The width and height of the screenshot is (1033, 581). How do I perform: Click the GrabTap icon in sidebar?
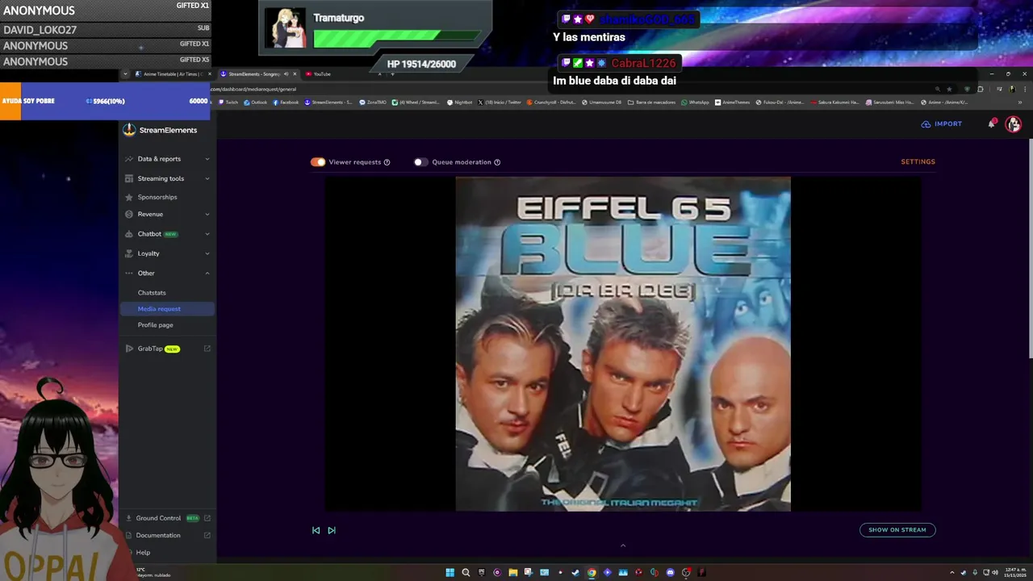129,349
